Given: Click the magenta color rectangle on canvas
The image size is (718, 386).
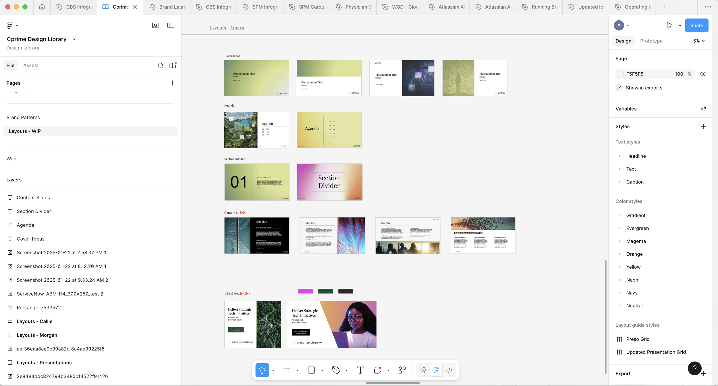Looking at the screenshot, I should (x=305, y=291).
